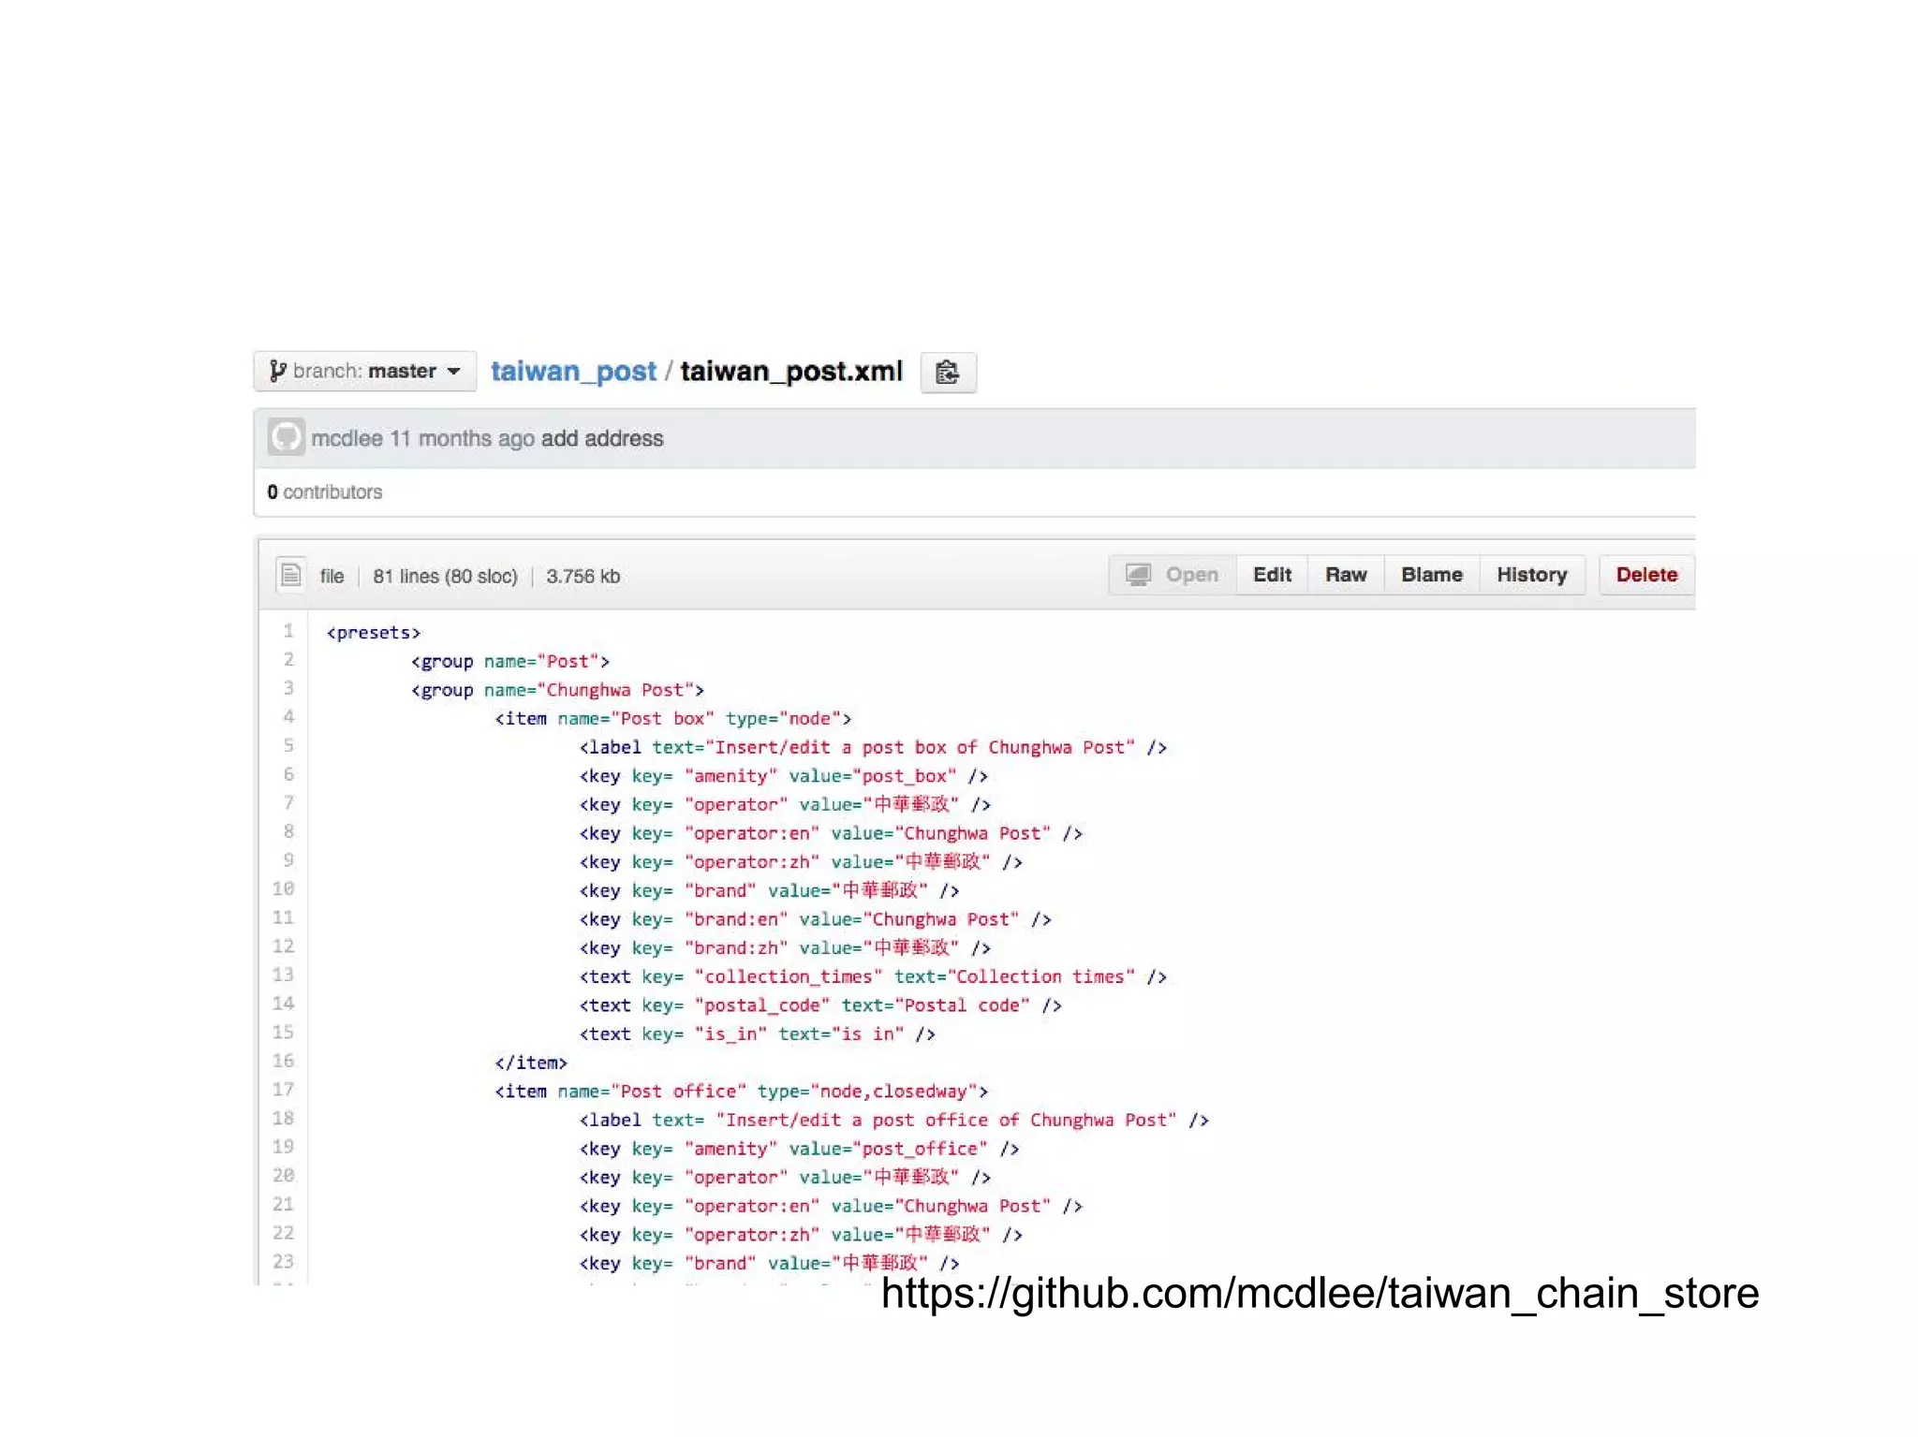Show file History
Viewport: 1918px width, 1437px height.
(x=1531, y=575)
